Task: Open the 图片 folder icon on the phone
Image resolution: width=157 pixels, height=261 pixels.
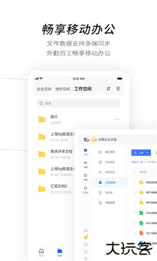Action: point(42,119)
